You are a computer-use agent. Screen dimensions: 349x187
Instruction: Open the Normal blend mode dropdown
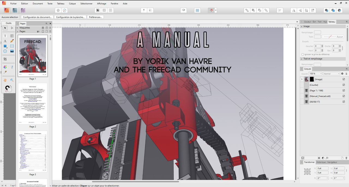pos(332,74)
